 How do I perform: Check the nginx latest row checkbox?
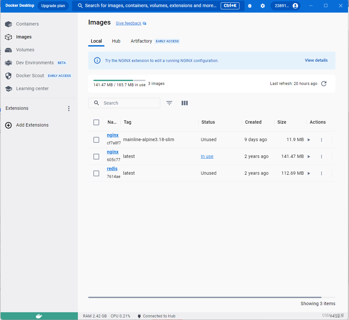tap(96, 157)
